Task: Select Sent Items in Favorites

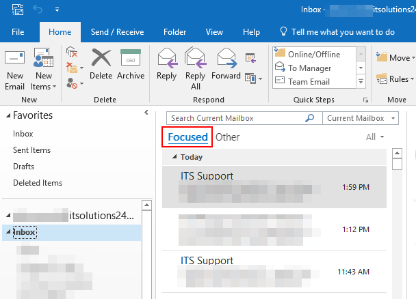Action: [x=31, y=150]
